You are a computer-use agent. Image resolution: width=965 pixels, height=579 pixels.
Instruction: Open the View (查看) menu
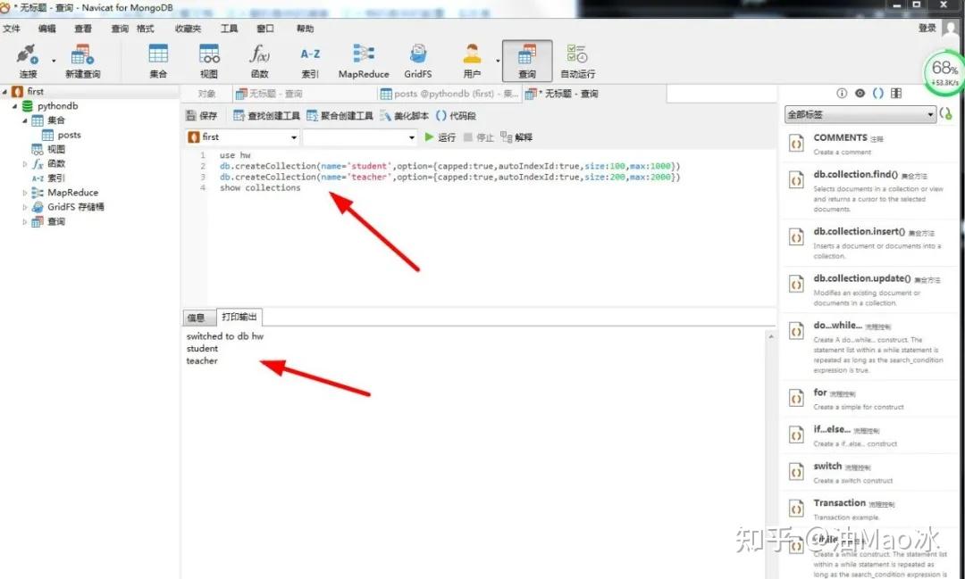[x=83, y=29]
